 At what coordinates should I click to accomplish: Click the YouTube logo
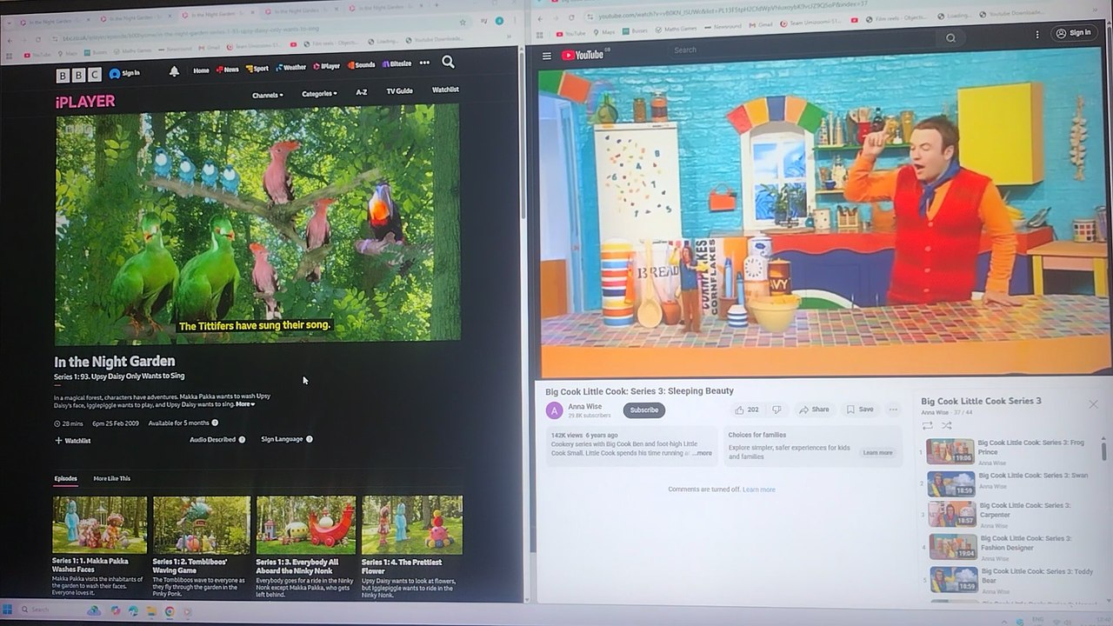584,55
